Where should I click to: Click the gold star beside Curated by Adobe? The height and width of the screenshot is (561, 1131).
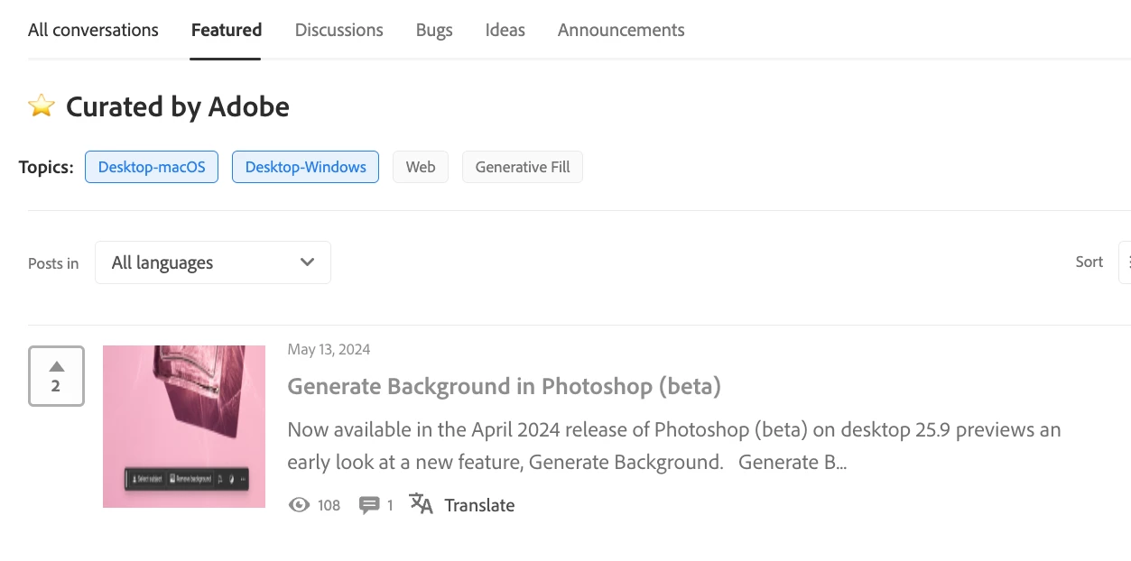pyautogui.click(x=42, y=106)
